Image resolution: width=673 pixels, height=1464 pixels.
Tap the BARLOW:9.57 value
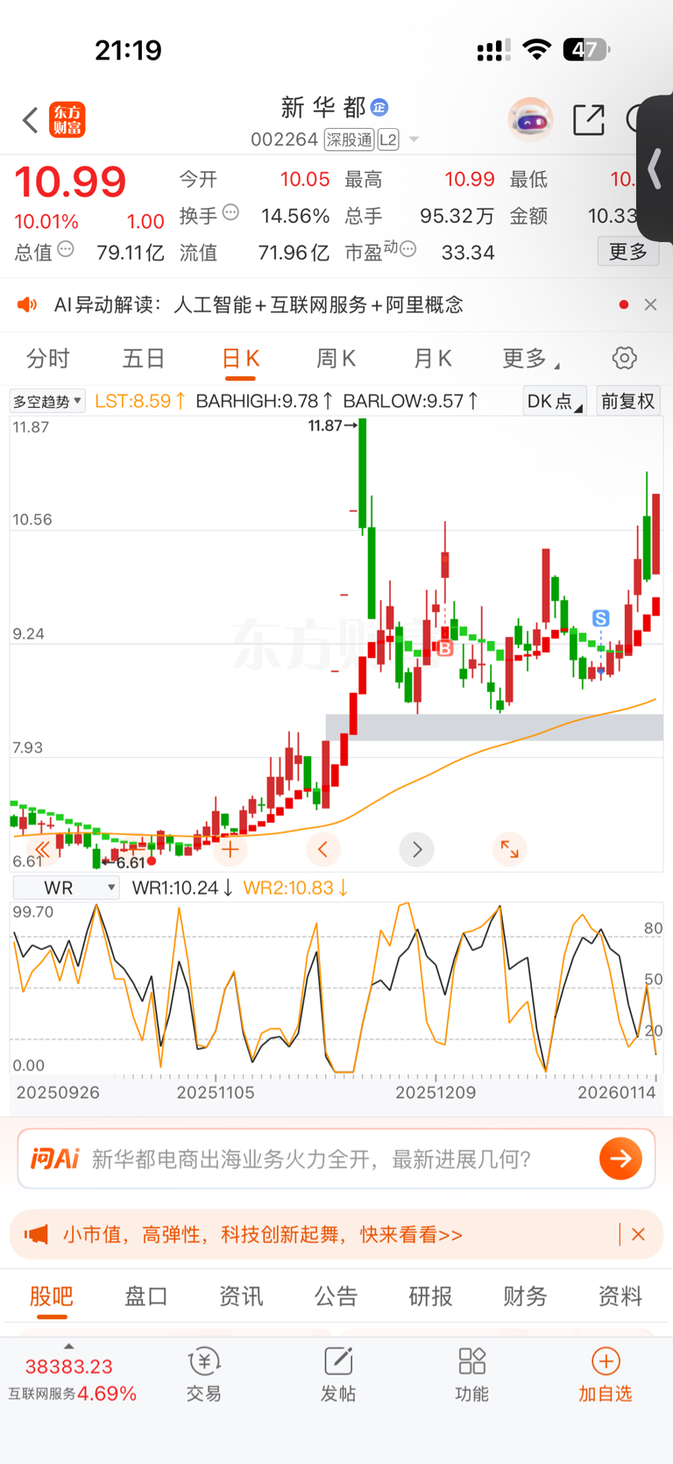pyautogui.click(x=410, y=401)
